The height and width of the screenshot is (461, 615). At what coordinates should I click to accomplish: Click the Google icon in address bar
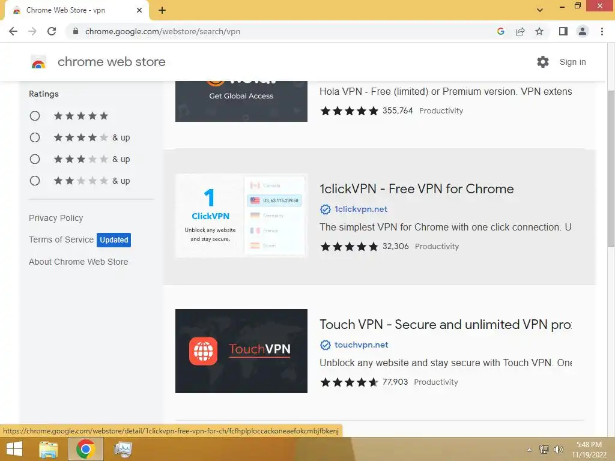500,31
